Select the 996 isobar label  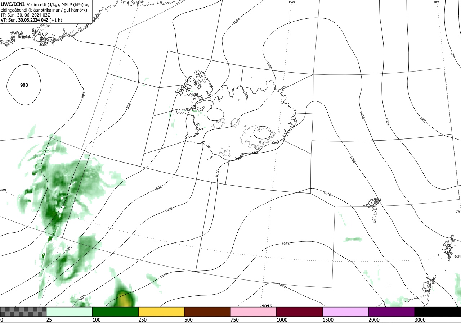click(84, 95)
